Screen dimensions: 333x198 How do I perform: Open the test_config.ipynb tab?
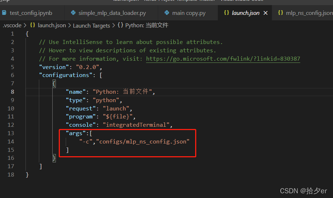31,13
